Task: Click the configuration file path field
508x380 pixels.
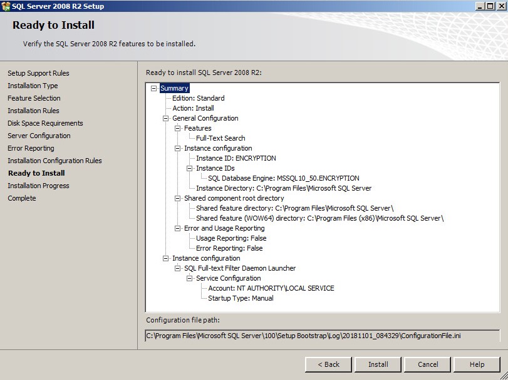Action: tap(323, 336)
